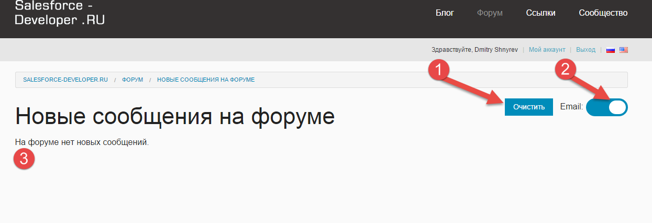Switch language using the US flag icon

coord(623,50)
